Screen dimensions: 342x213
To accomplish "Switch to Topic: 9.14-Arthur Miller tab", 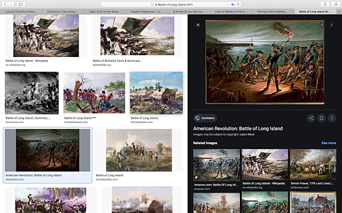I will [x=105, y=12].
